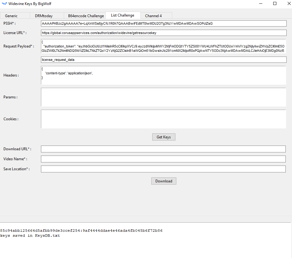
Task: Click the 'keys saved in KeysDB.txt' message
Action: [x=30, y=236]
